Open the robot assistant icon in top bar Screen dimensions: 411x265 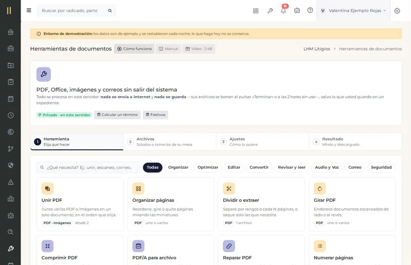[x=297, y=10]
